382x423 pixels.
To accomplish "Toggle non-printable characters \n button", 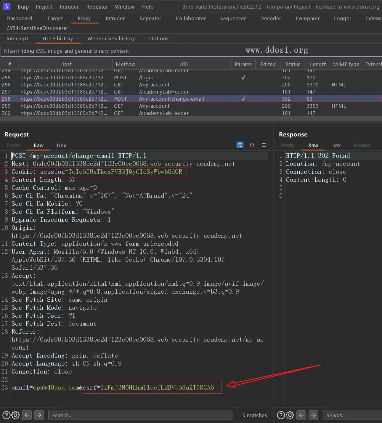I will [x=252, y=145].
